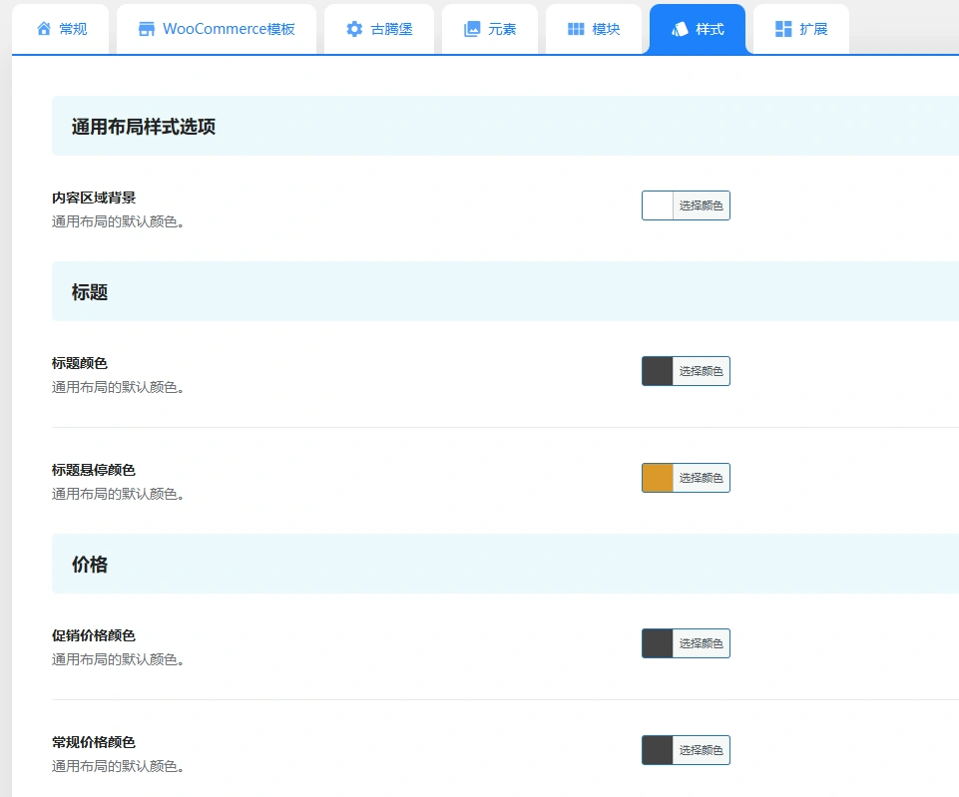Open 选择颜色 for 标题颜色
Viewport: 959px width, 797px height.
pyautogui.click(x=701, y=370)
